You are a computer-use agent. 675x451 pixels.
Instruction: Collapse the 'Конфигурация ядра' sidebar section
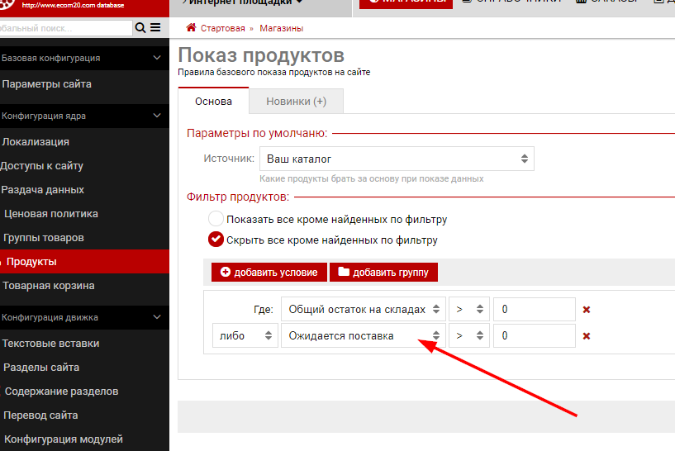157,116
